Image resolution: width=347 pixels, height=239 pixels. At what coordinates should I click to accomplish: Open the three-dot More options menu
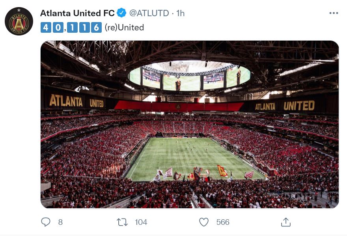[334, 13]
